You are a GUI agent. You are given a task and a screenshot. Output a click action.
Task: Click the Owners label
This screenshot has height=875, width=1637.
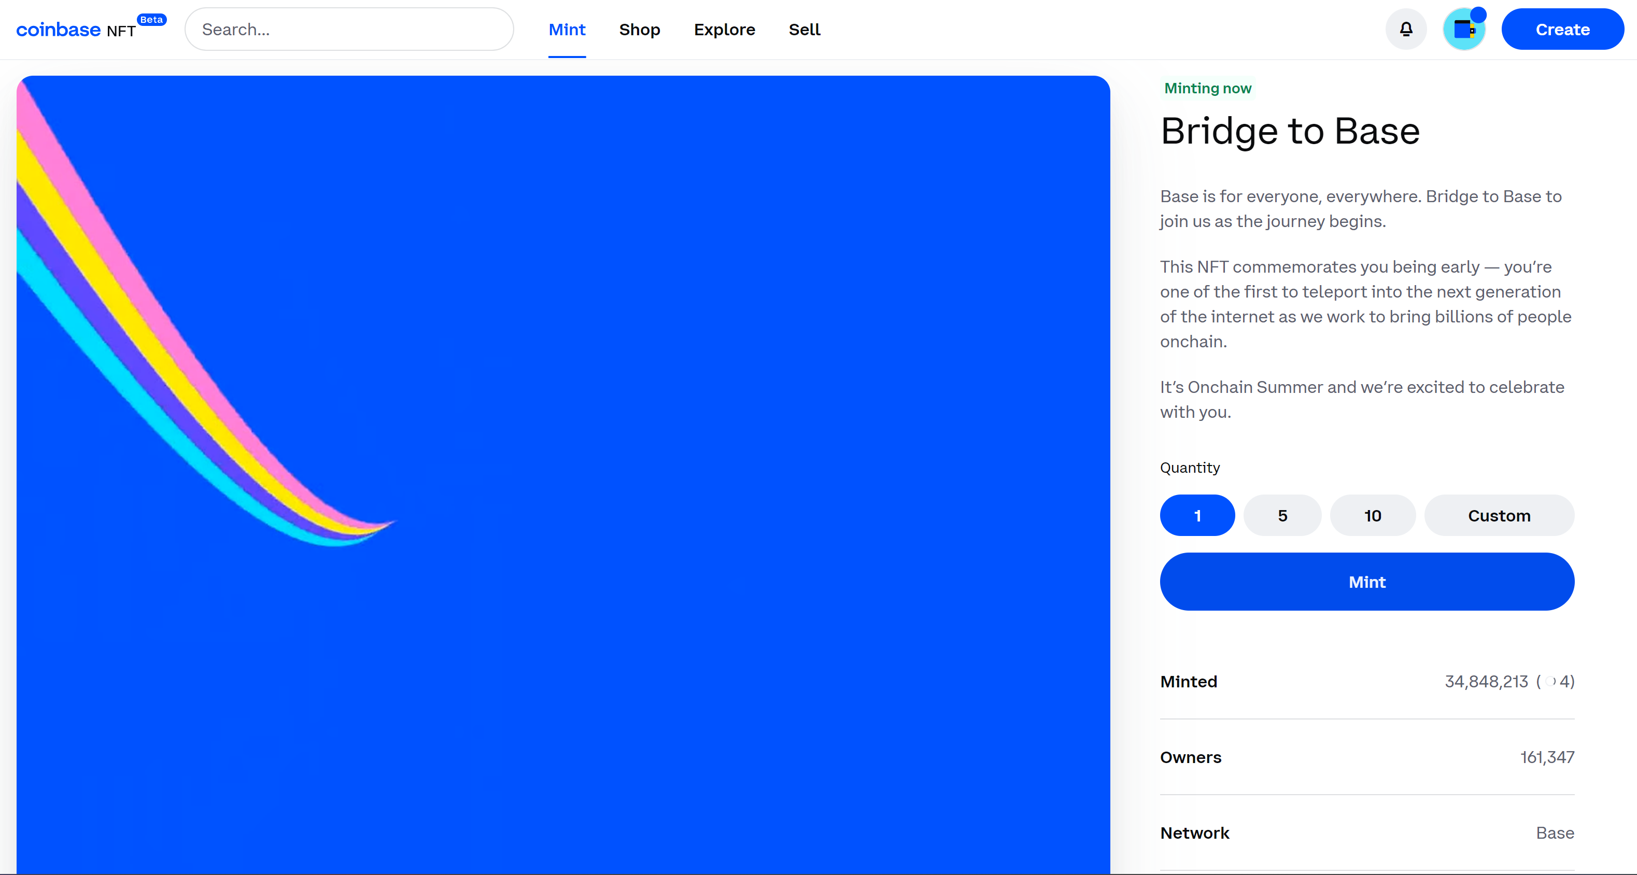[x=1190, y=757]
